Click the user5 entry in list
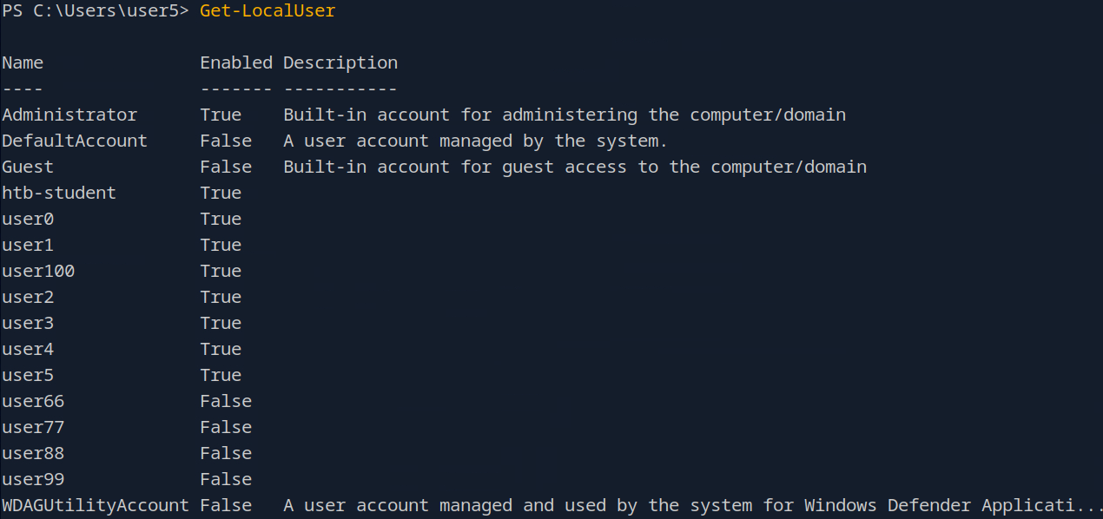Viewport: 1103px width, 519px height. pyautogui.click(x=28, y=376)
